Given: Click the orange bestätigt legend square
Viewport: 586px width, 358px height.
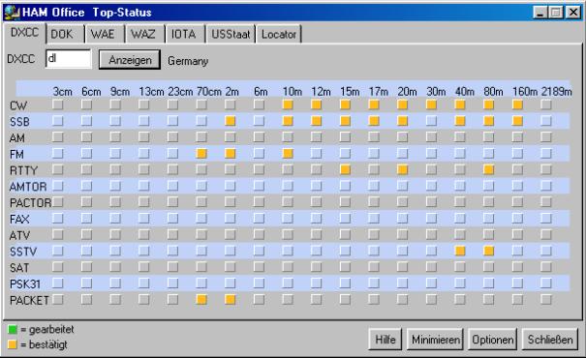Looking at the screenshot, I should pos(13,344).
